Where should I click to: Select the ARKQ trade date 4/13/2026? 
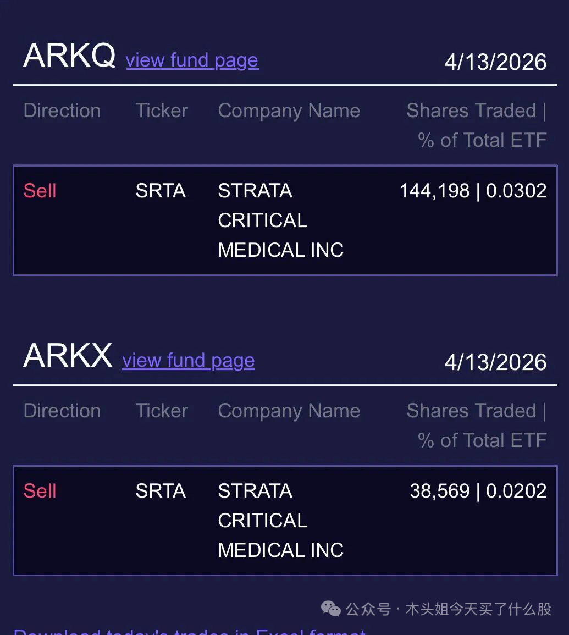click(495, 62)
